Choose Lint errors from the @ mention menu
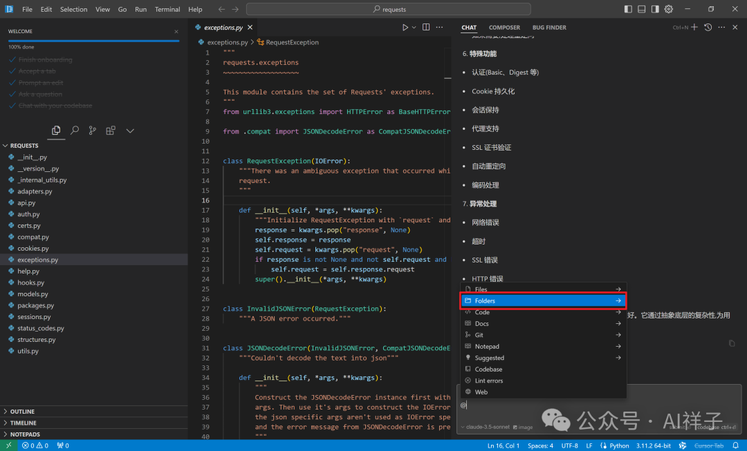Viewport: 747px width, 451px height. coord(543,381)
